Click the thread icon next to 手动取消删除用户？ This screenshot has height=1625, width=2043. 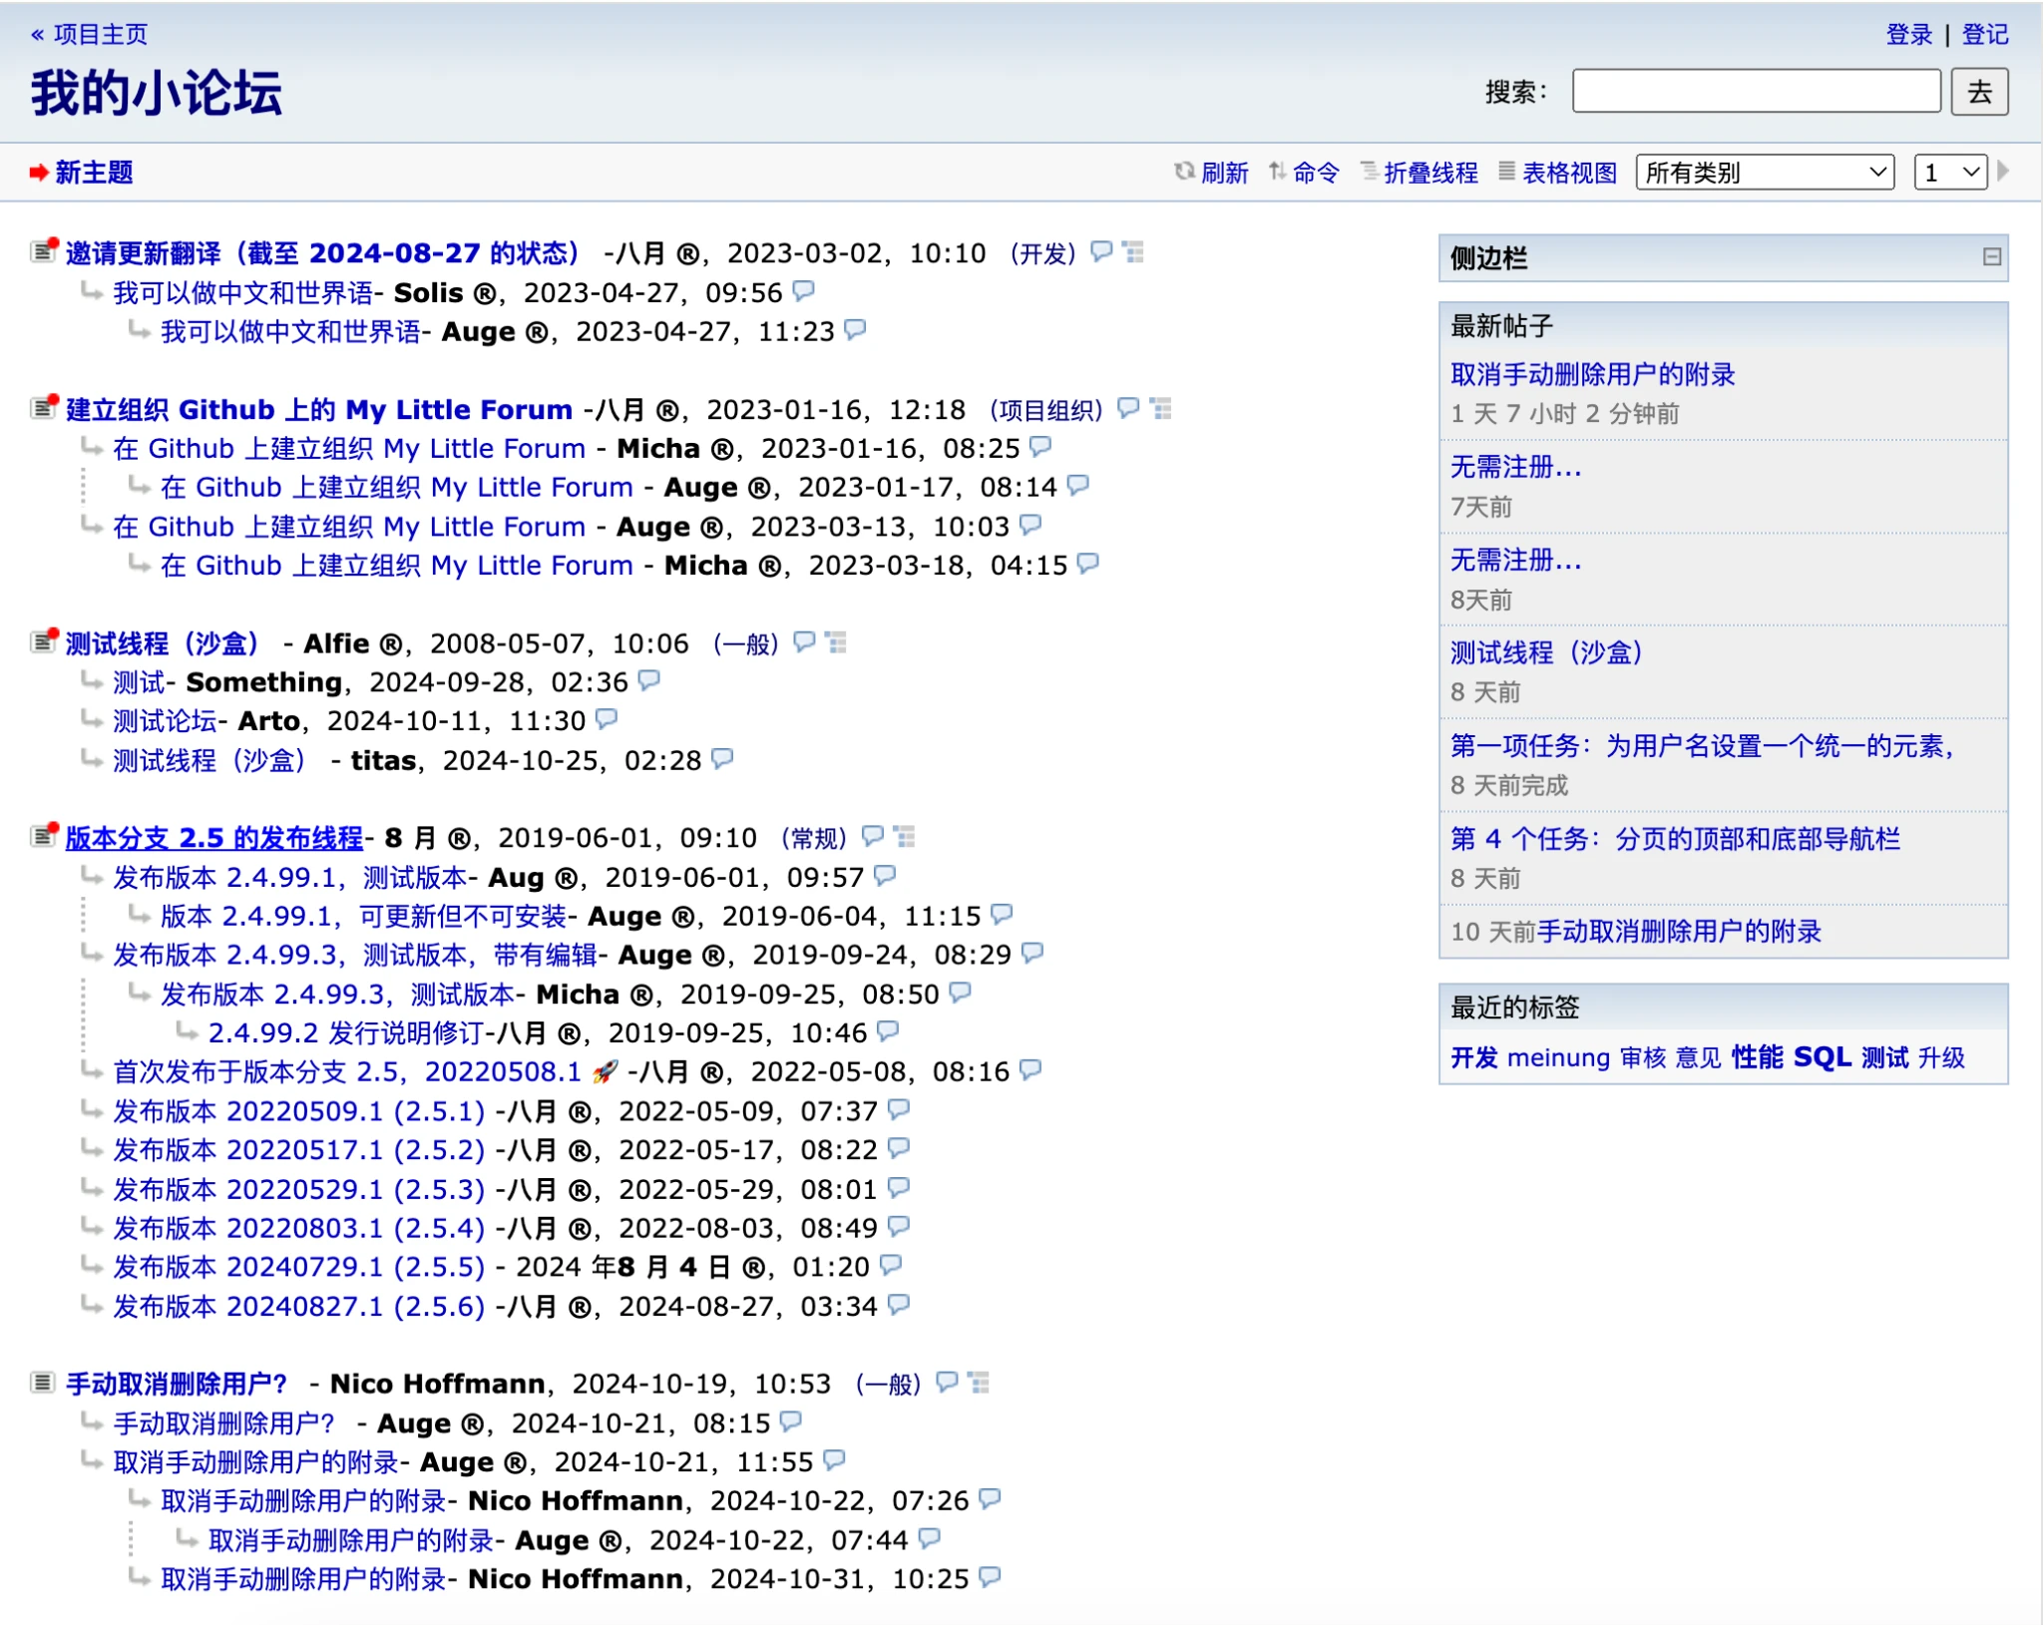pyautogui.click(x=42, y=1383)
